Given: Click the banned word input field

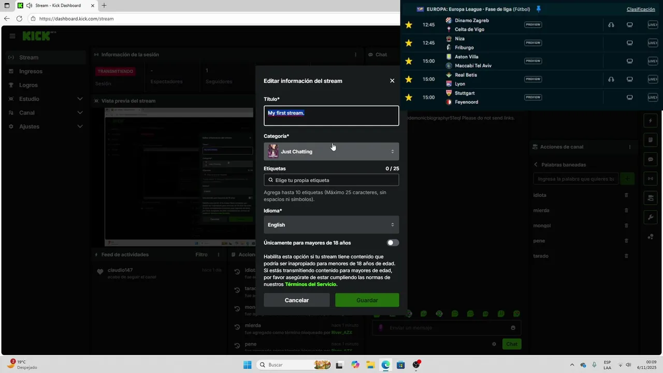Looking at the screenshot, I should [x=575, y=179].
